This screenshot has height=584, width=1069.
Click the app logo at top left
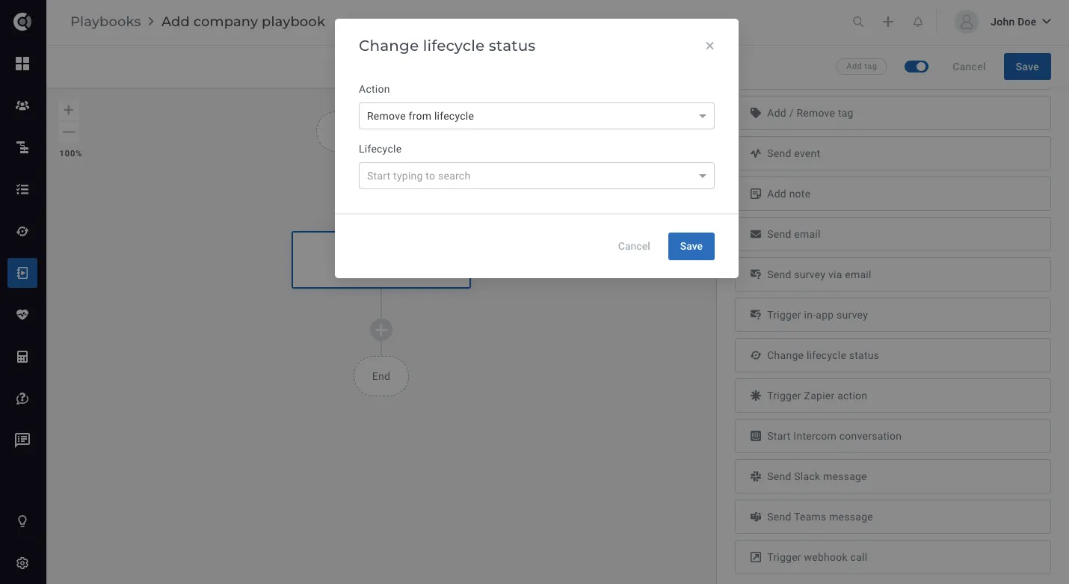22,22
